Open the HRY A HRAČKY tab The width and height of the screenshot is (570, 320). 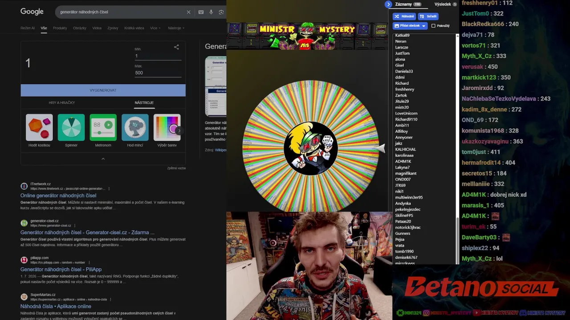point(62,103)
